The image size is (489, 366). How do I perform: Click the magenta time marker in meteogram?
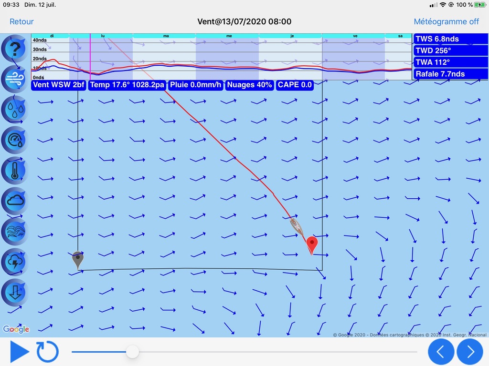point(90,57)
